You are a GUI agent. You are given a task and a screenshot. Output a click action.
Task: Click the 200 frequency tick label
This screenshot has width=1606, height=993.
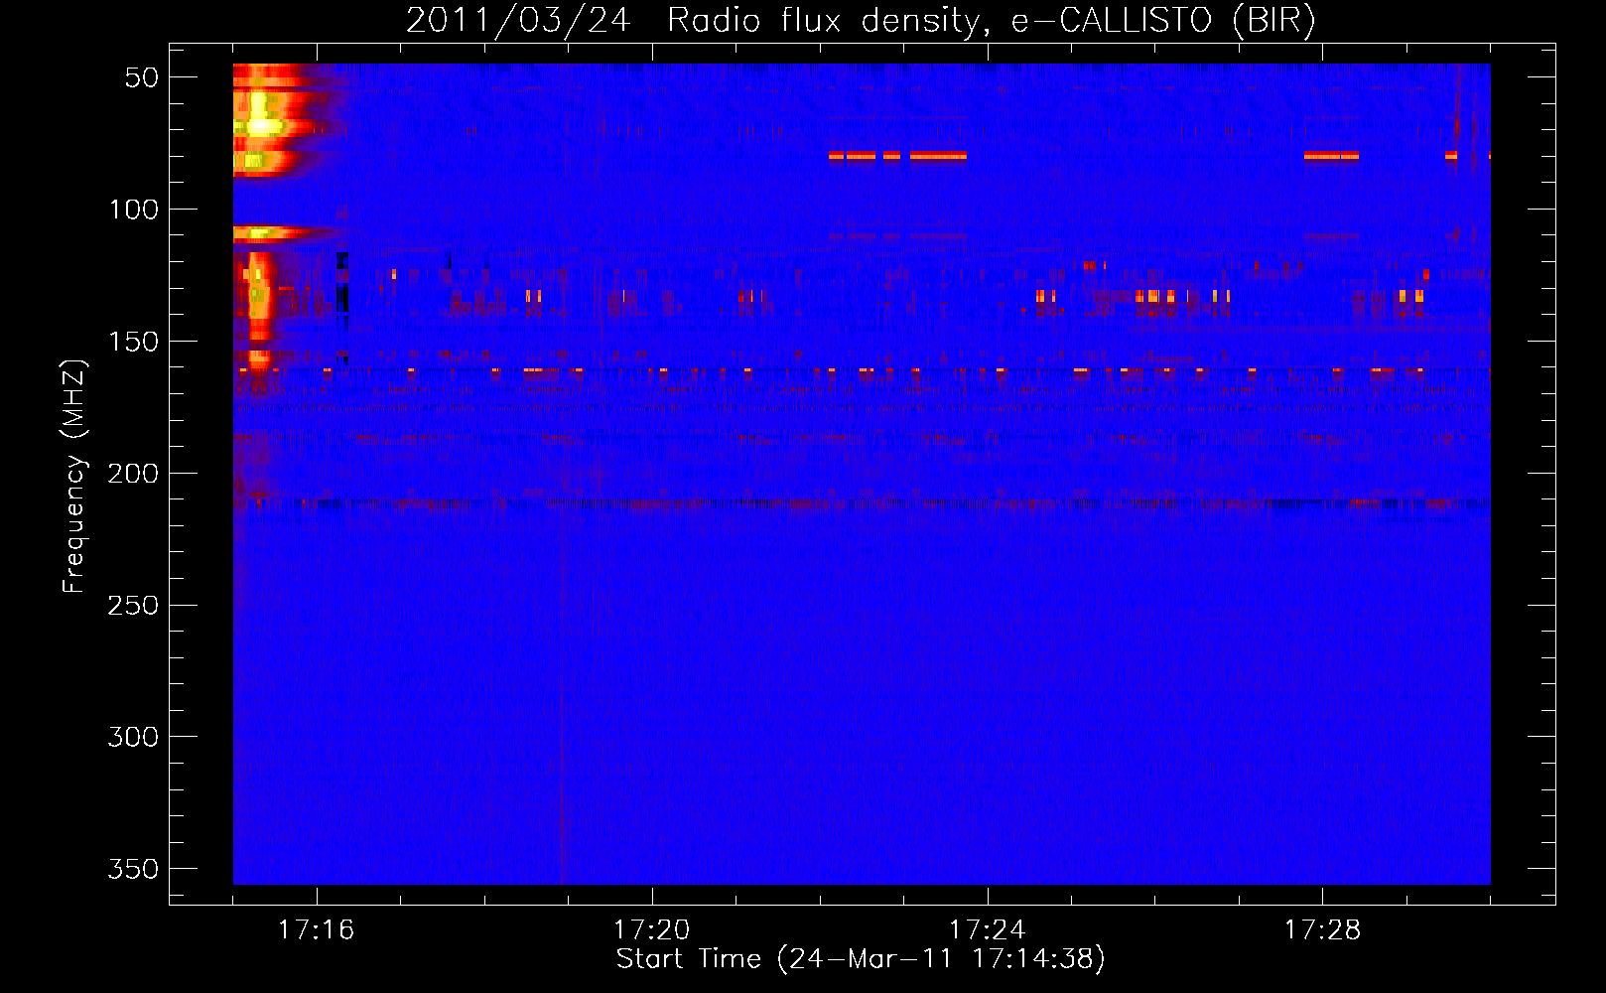(133, 474)
